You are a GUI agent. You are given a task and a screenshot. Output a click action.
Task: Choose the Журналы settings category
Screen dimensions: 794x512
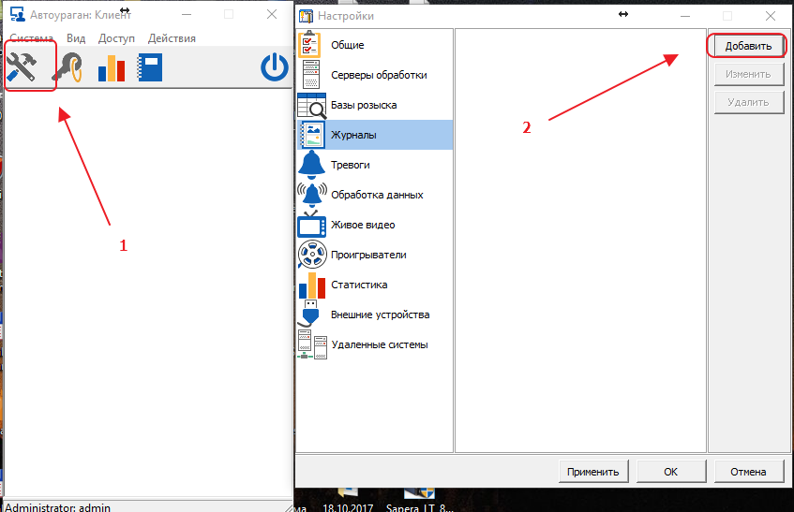tap(353, 135)
